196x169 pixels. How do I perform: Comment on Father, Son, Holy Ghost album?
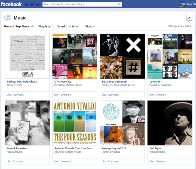click(18, 95)
